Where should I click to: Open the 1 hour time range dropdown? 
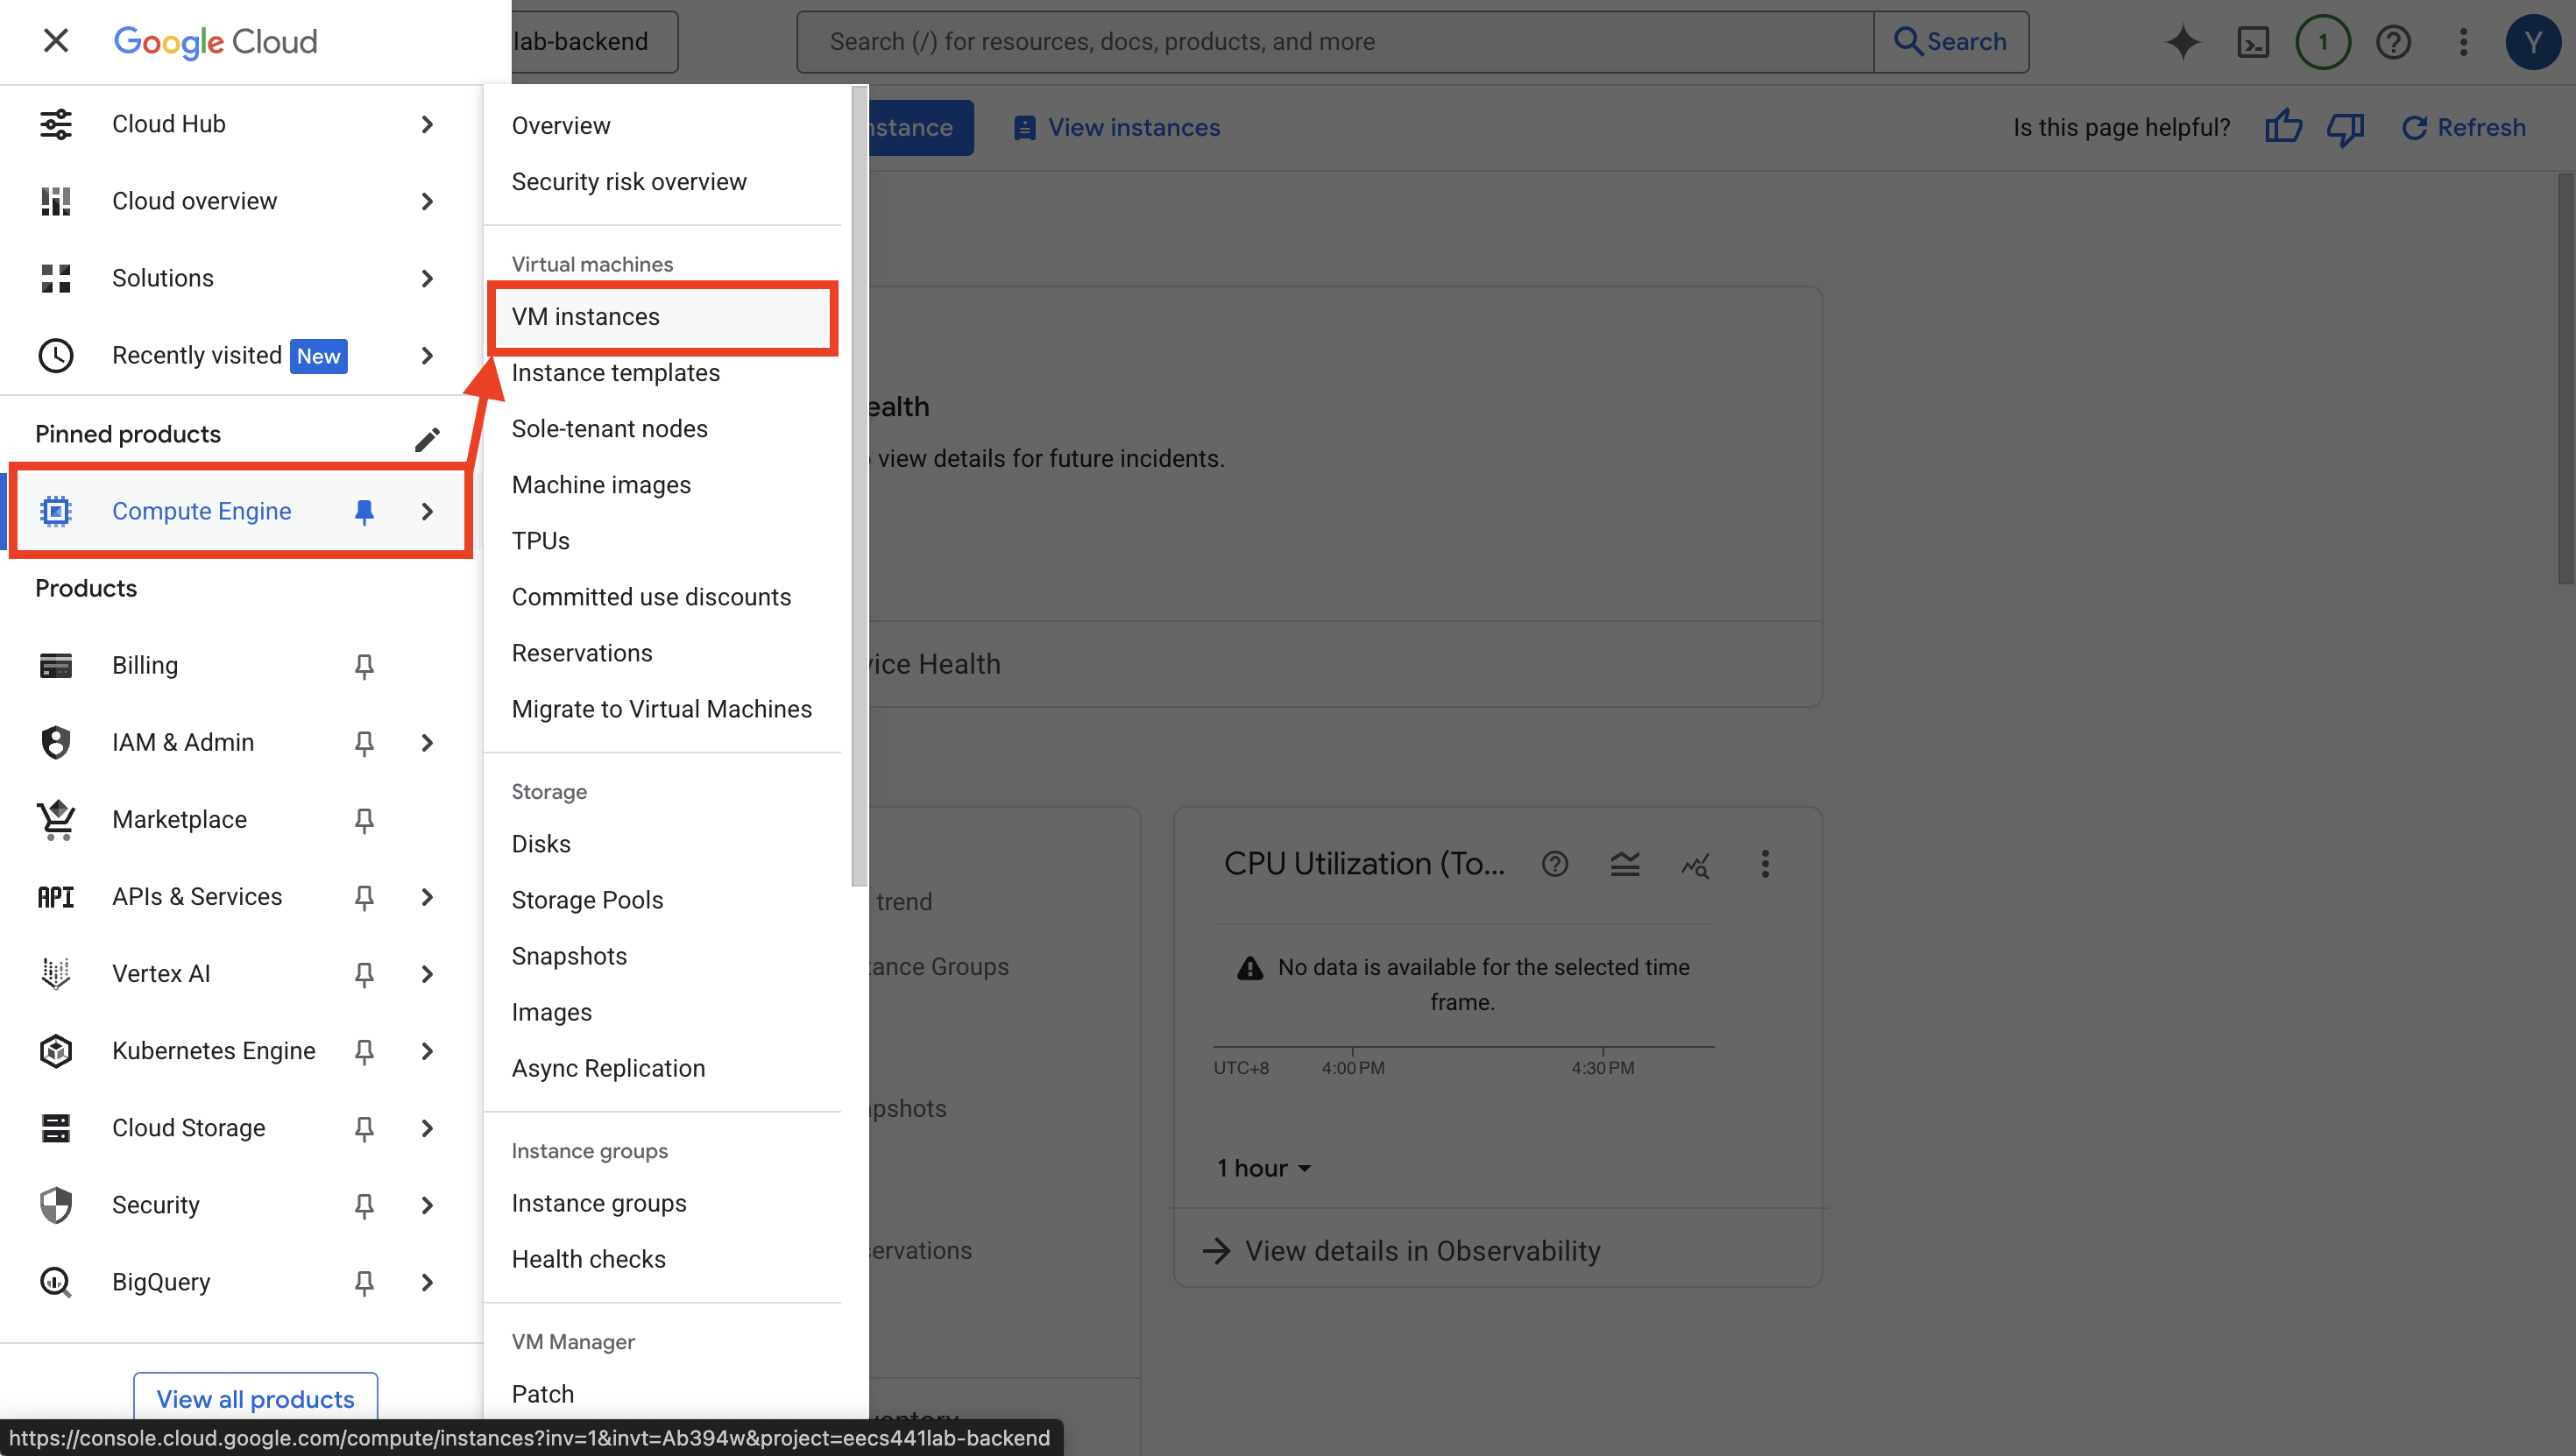[x=1264, y=1168]
